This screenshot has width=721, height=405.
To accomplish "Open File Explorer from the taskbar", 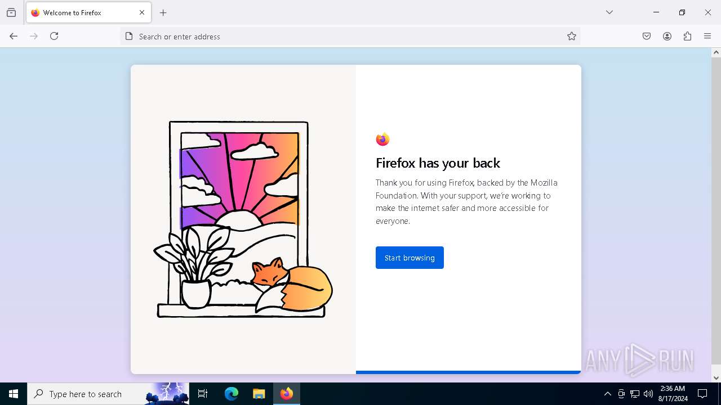I will [259, 394].
